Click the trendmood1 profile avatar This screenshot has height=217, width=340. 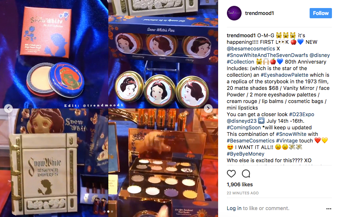point(234,13)
